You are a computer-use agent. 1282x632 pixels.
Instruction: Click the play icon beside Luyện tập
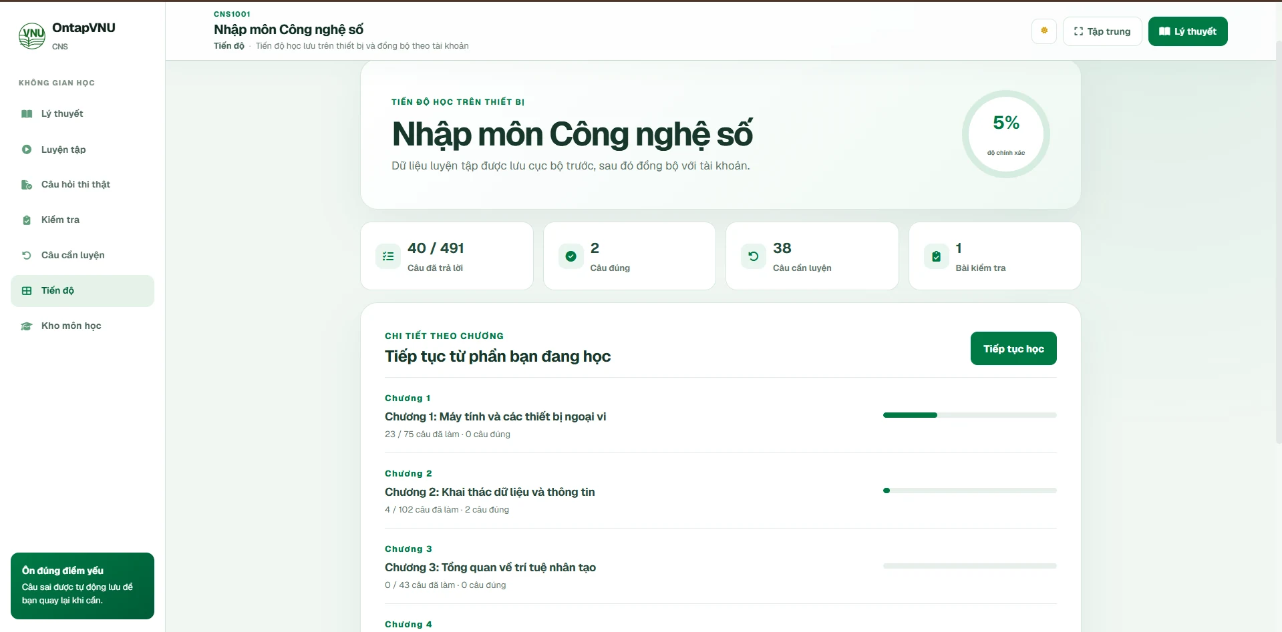tap(27, 149)
